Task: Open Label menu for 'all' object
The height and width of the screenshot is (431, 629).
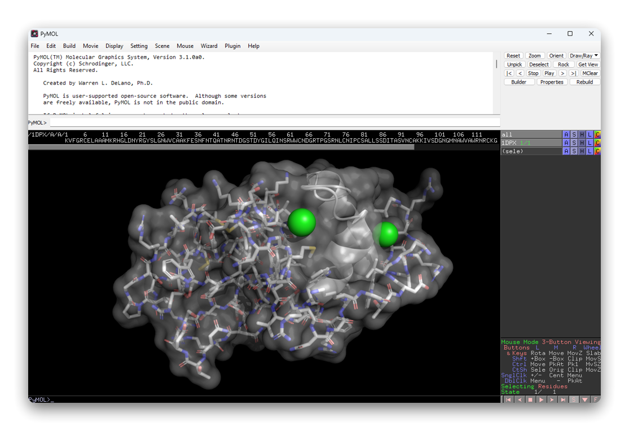Action: point(590,134)
